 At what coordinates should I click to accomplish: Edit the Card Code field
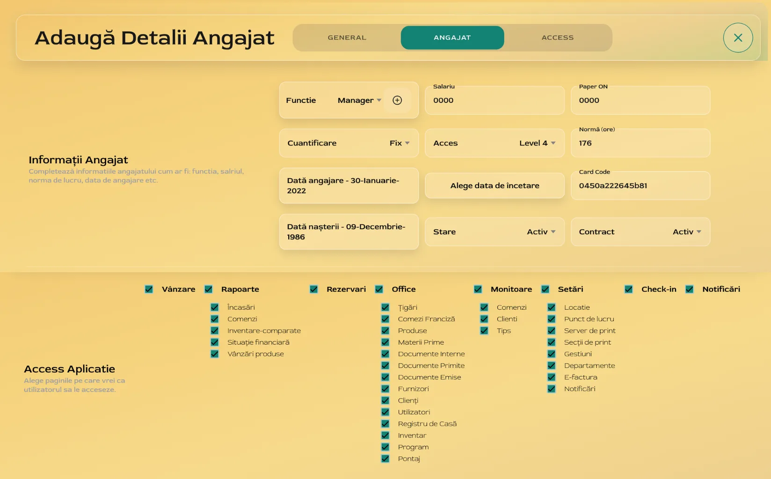[640, 185]
